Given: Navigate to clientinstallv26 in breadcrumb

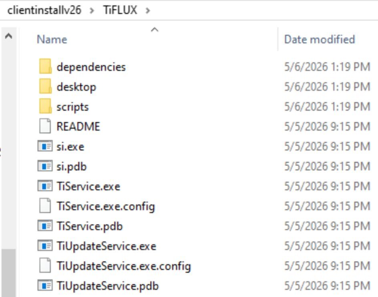Looking at the screenshot, I should coord(44,10).
